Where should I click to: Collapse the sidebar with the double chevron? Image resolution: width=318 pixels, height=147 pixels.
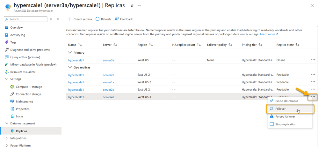[58, 19]
